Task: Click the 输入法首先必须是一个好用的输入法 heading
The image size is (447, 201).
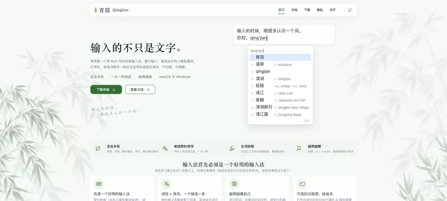Action: tap(223, 164)
